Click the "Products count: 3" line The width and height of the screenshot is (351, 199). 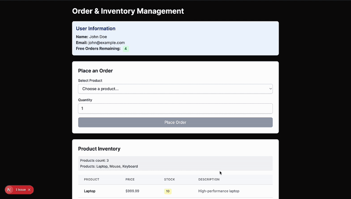click(x=94, y=160)
